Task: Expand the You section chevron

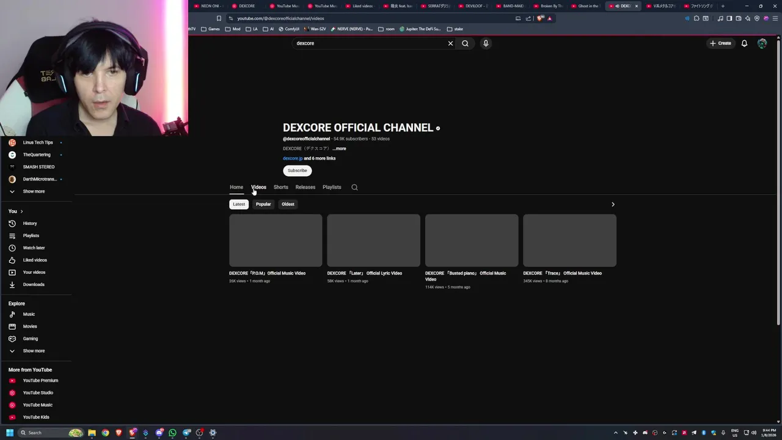Action: [x=21, y=211]
